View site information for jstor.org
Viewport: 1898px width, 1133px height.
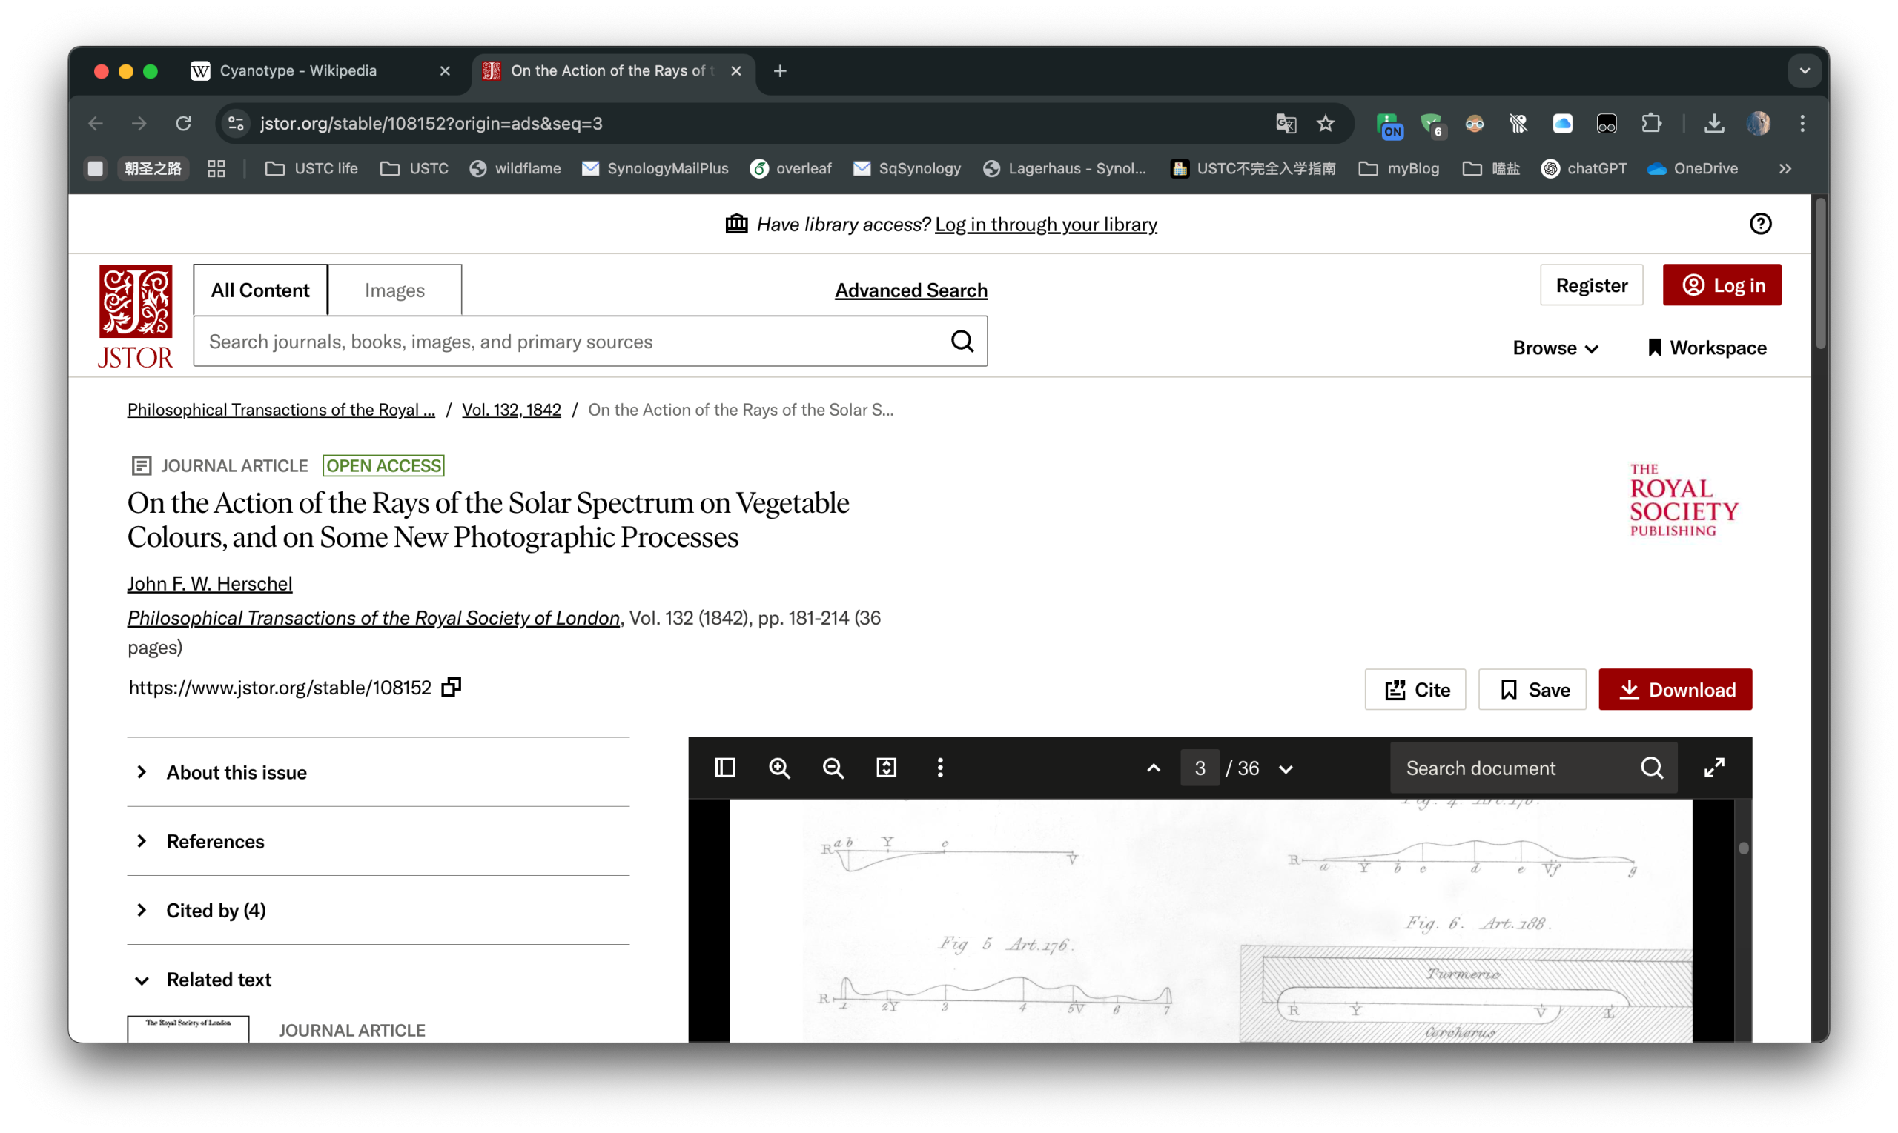point(236,123)
